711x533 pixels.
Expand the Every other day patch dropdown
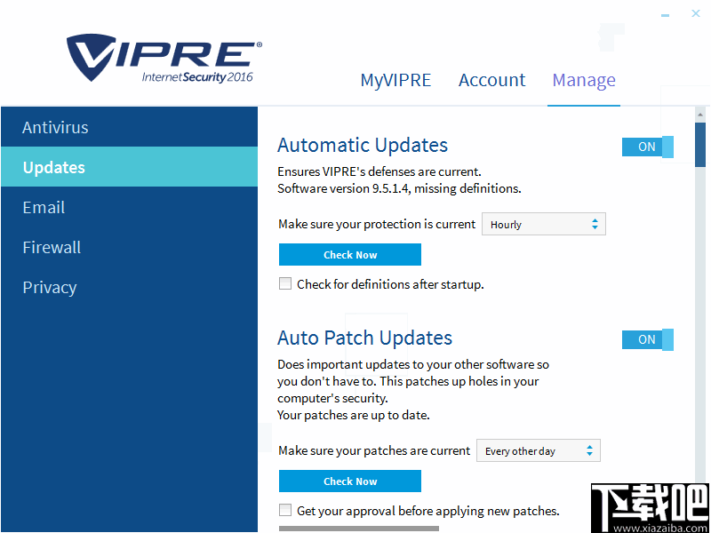(x=538, y=450)
